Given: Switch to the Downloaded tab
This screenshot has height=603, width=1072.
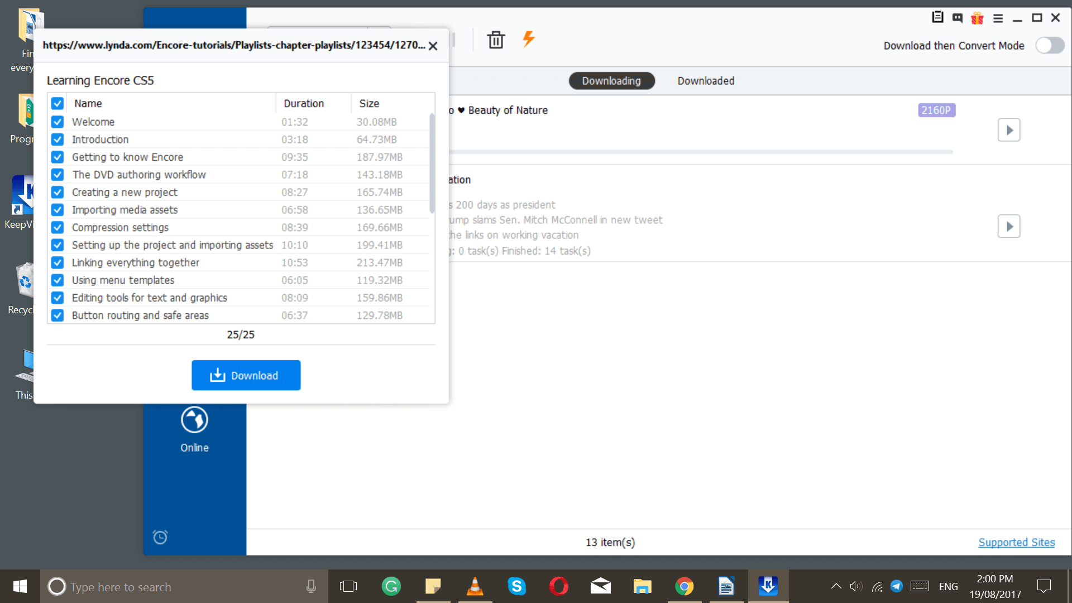Looking at the screenshot, I should coord(706,81).
